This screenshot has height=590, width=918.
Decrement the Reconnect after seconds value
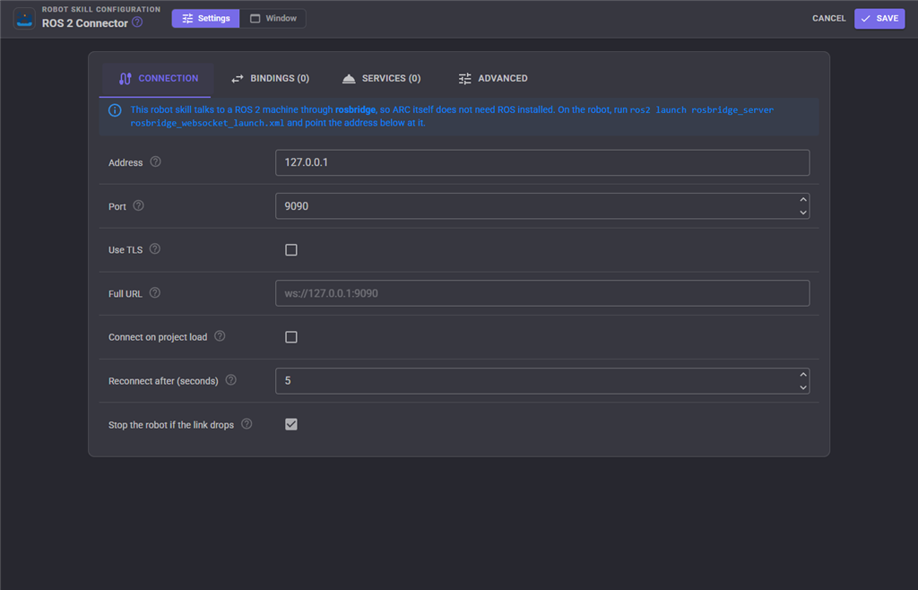pos(802,387)
